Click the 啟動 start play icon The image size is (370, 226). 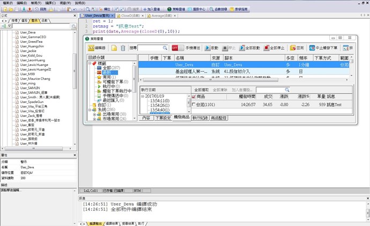click(211, 48)
